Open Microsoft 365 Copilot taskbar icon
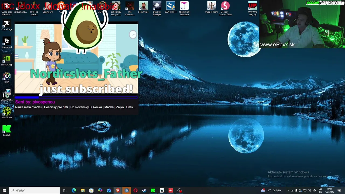 100,190
